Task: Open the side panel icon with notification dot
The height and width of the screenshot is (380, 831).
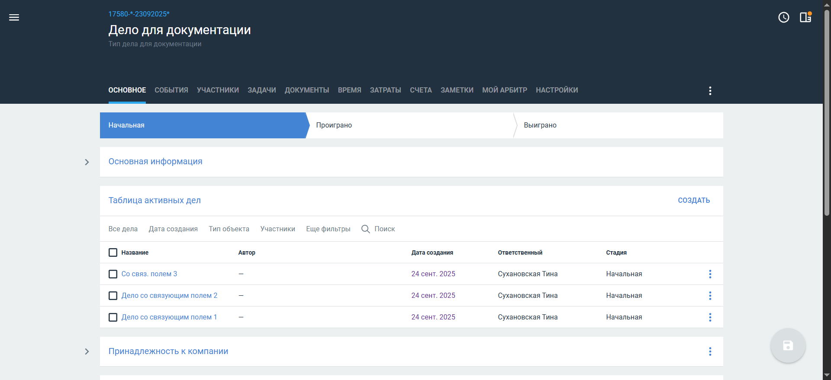Action: 805,17
